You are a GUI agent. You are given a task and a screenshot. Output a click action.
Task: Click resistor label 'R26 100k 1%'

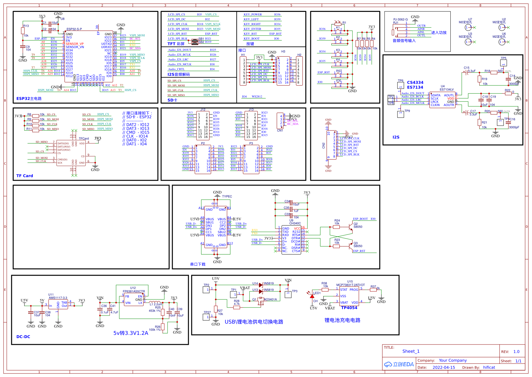click(x=154, y=328)
